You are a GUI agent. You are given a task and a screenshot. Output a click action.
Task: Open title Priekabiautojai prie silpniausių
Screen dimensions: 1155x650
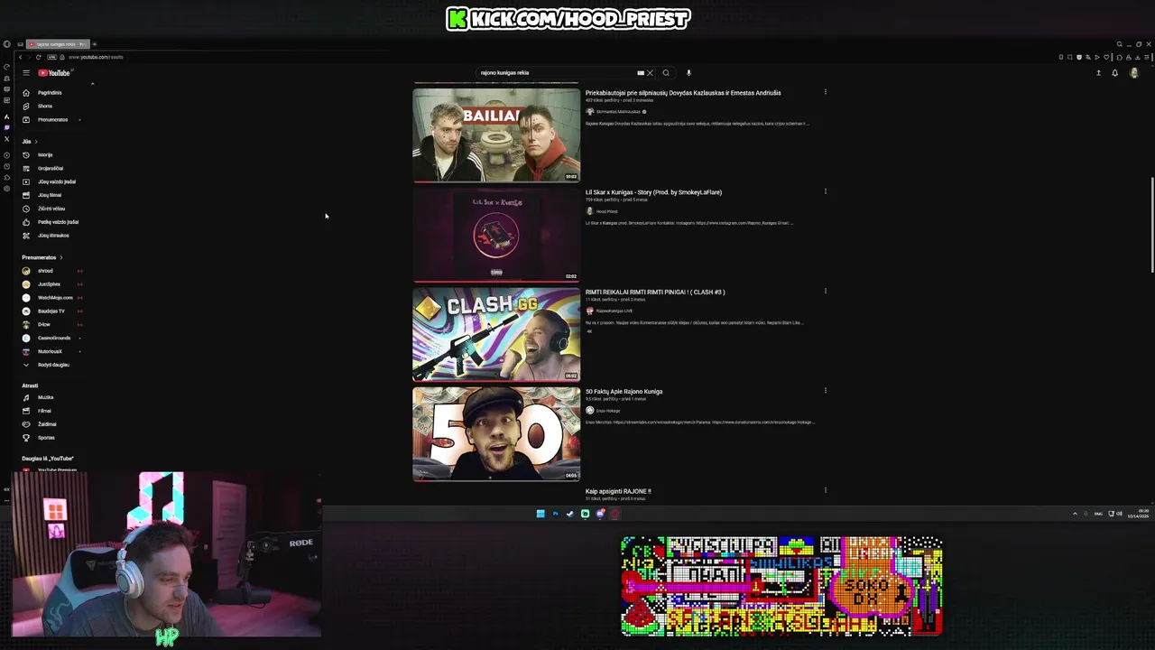point(683,93)
